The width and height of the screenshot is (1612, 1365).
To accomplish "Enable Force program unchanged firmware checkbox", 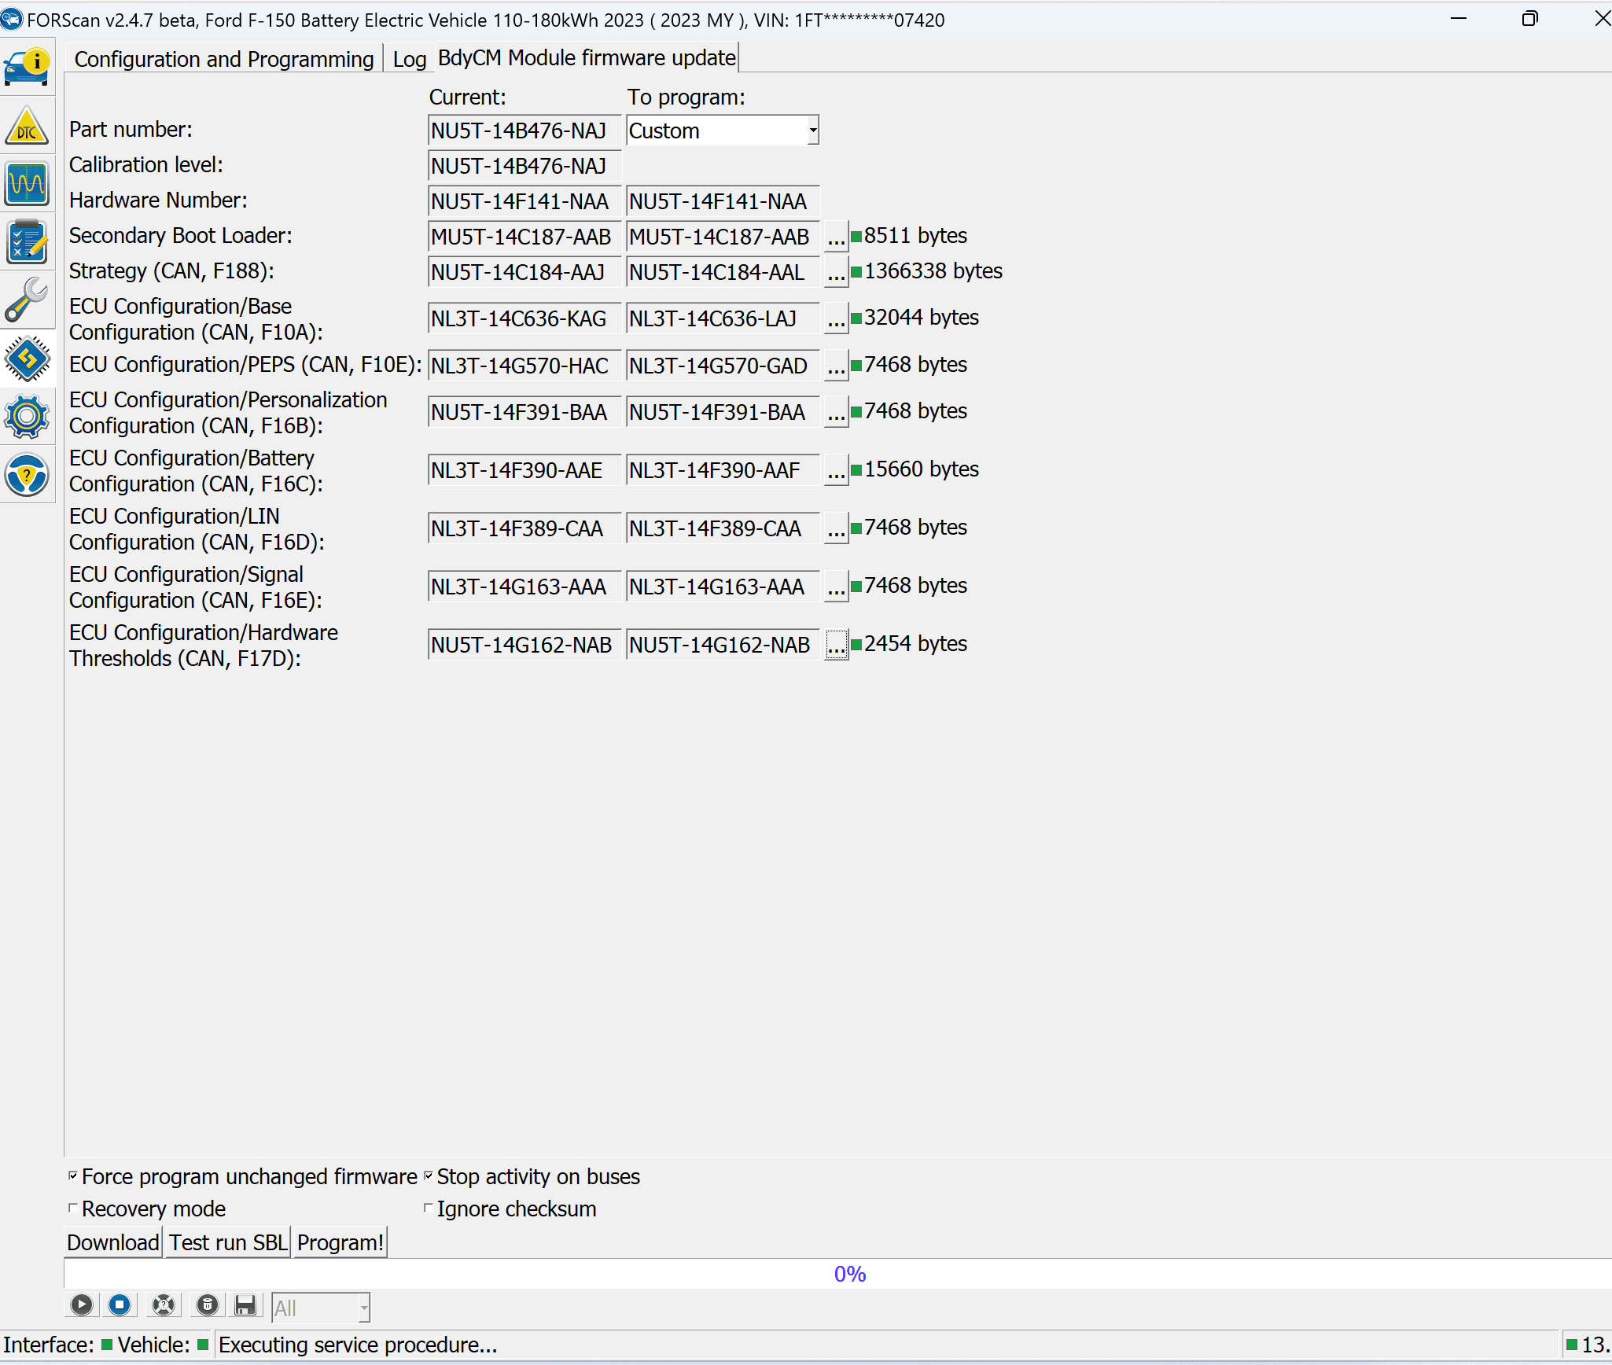I will tap(73, 1177).
